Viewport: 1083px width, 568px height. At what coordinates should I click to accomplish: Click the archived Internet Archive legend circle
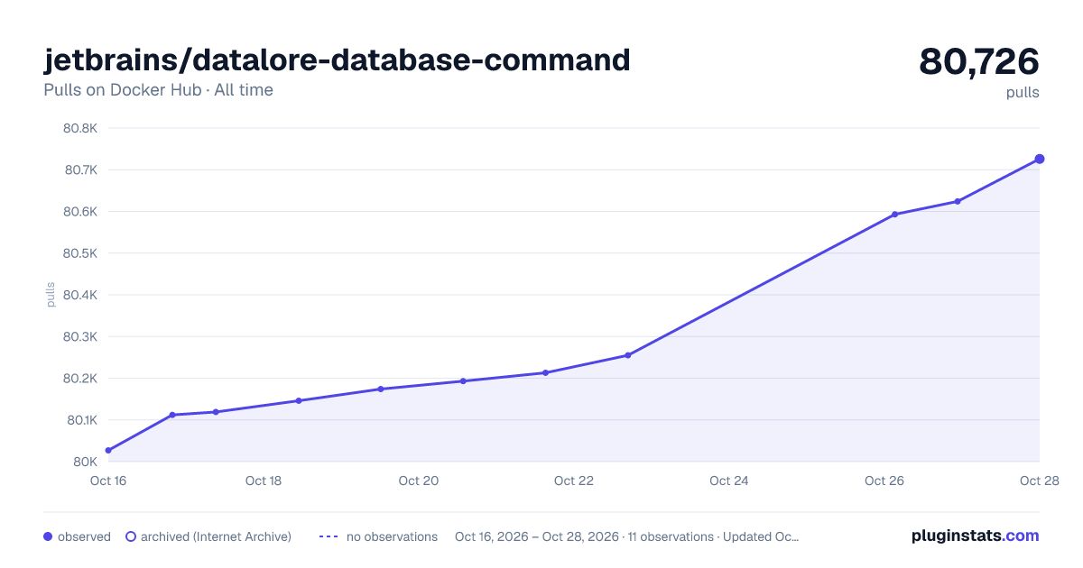[131, 536]
